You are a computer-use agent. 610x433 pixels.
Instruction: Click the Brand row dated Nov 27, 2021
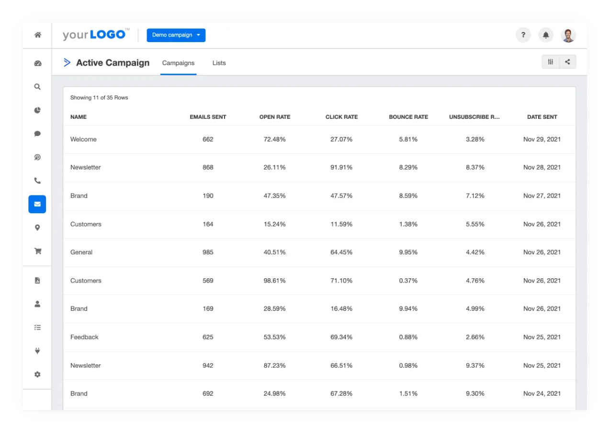319,196
